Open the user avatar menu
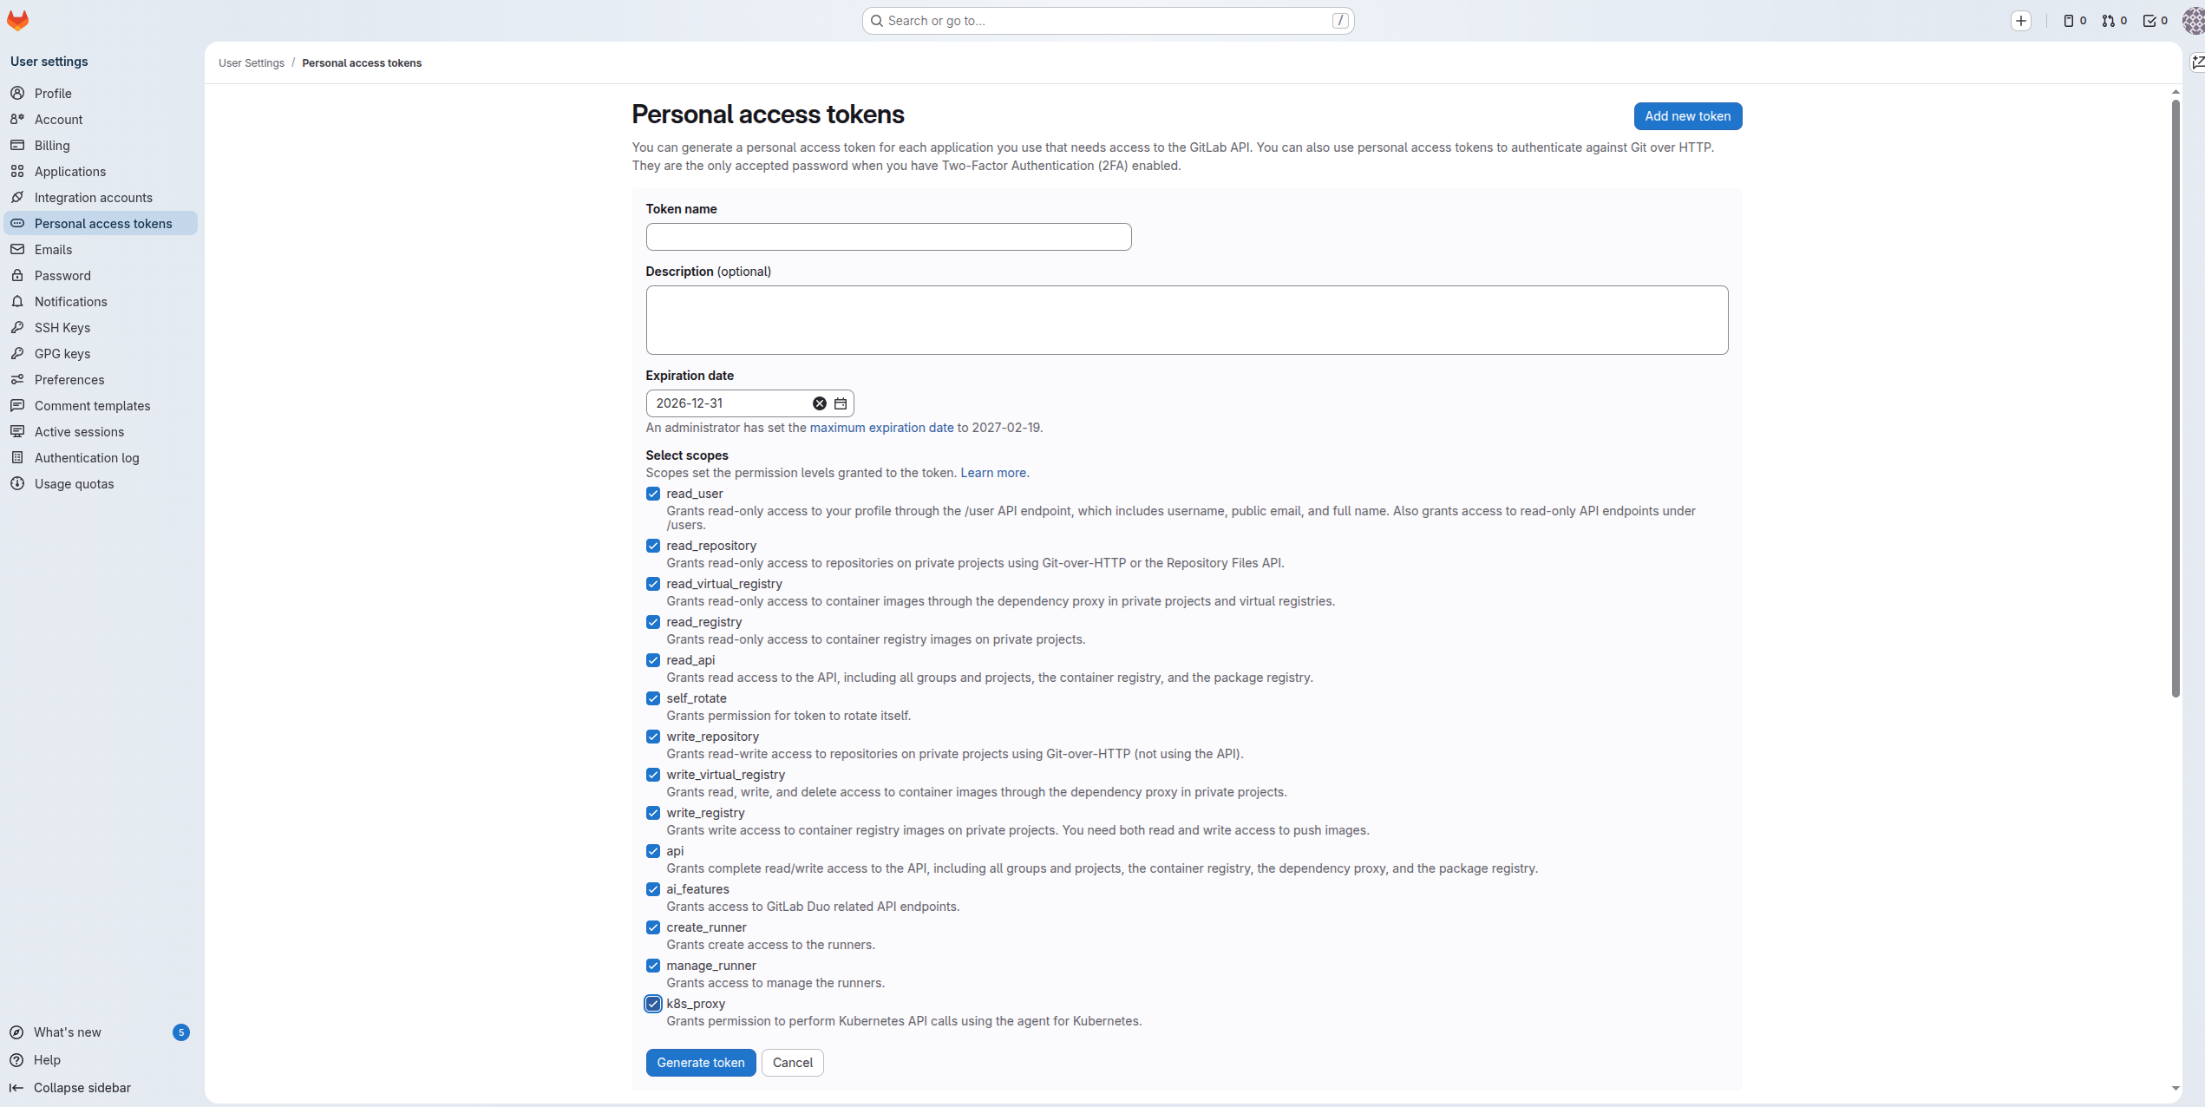The height and width of the screenshot is (1107, 2205). (2191, 20)
